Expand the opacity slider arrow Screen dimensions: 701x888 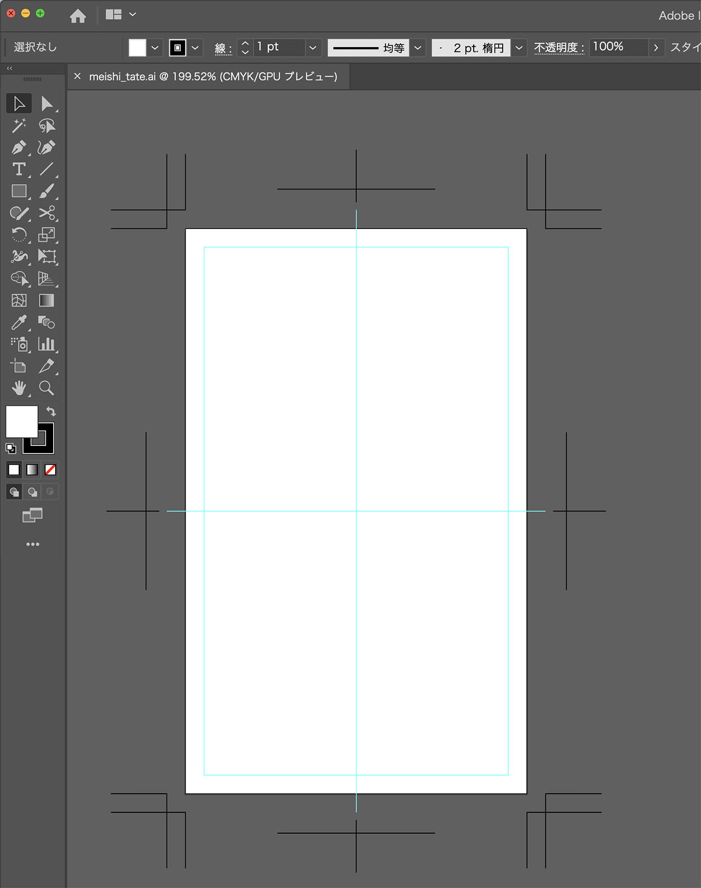pos(656,48)
